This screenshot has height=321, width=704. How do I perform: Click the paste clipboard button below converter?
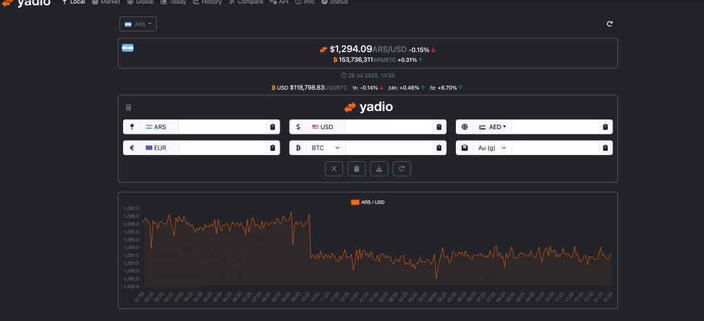click(x=356, y=169)
